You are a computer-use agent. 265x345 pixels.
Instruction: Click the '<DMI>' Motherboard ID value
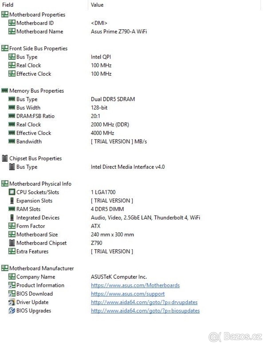tap(99, 23)
